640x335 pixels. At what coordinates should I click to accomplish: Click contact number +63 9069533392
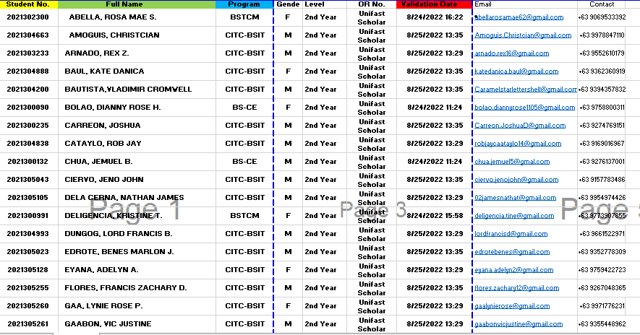click(x=602, y=17)
